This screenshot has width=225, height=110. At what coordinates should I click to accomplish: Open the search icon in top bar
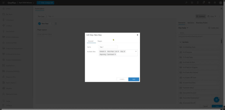point(186,3)
